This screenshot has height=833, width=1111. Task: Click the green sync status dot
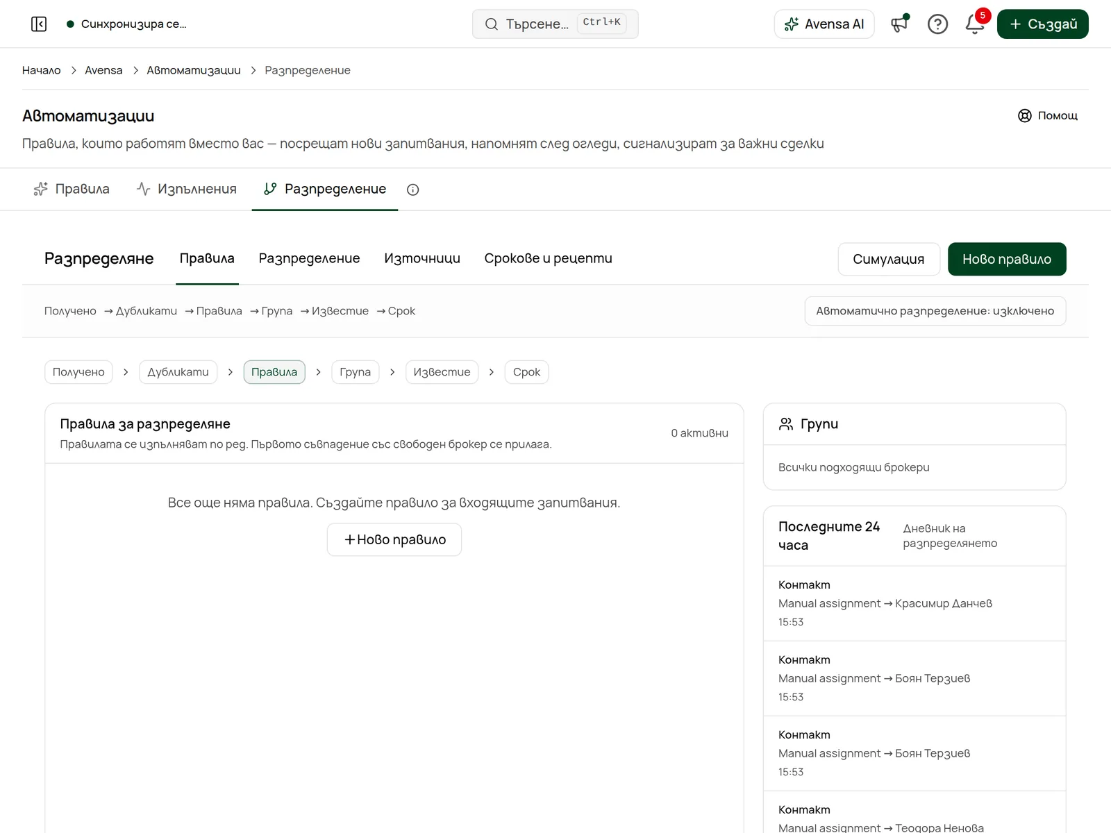point(70,24)
